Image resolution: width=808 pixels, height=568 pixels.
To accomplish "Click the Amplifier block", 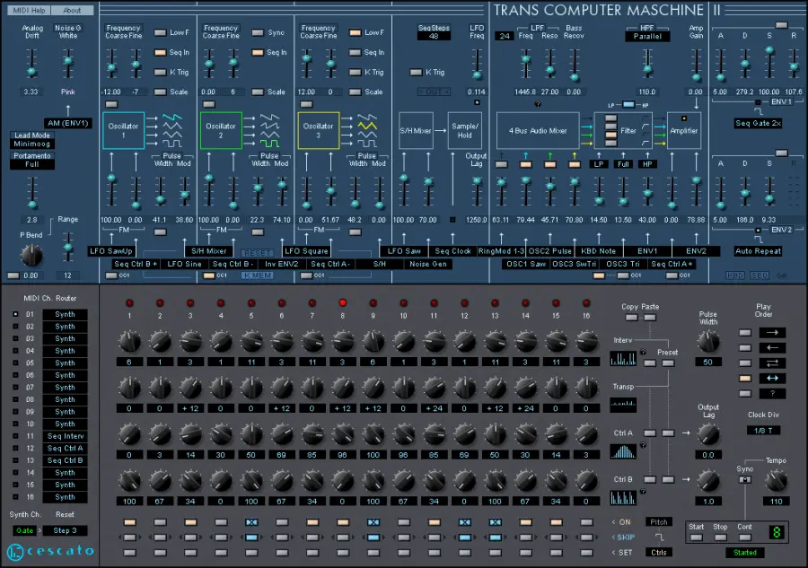I will [x=684, y=131].
